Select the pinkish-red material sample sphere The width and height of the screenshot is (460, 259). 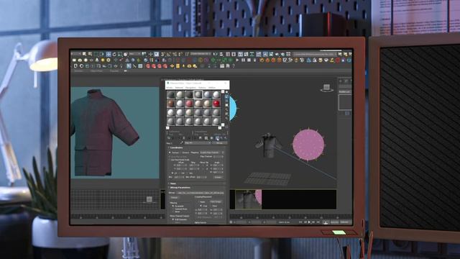[189, 104]
